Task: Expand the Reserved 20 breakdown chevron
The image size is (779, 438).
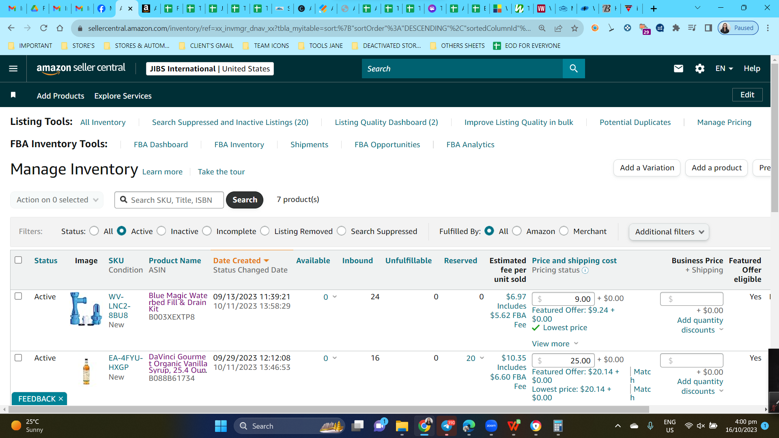Action: pos(482,358)
